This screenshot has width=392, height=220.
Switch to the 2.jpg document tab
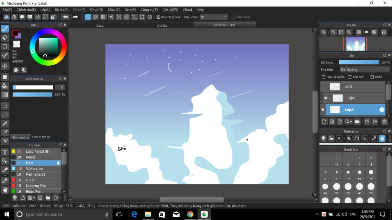pos(100,26)
